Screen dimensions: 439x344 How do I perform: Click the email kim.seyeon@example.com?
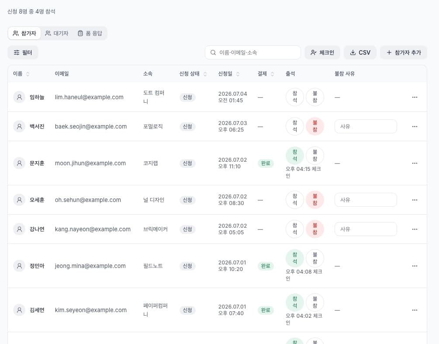click(x=91, y=310)
